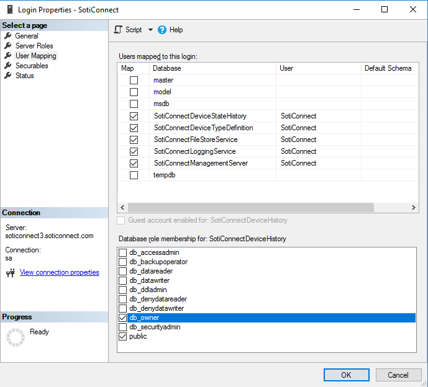Click the connection plug icon
Image resolution: width=428 pixels, height=387 pixels.
[11, 272]
